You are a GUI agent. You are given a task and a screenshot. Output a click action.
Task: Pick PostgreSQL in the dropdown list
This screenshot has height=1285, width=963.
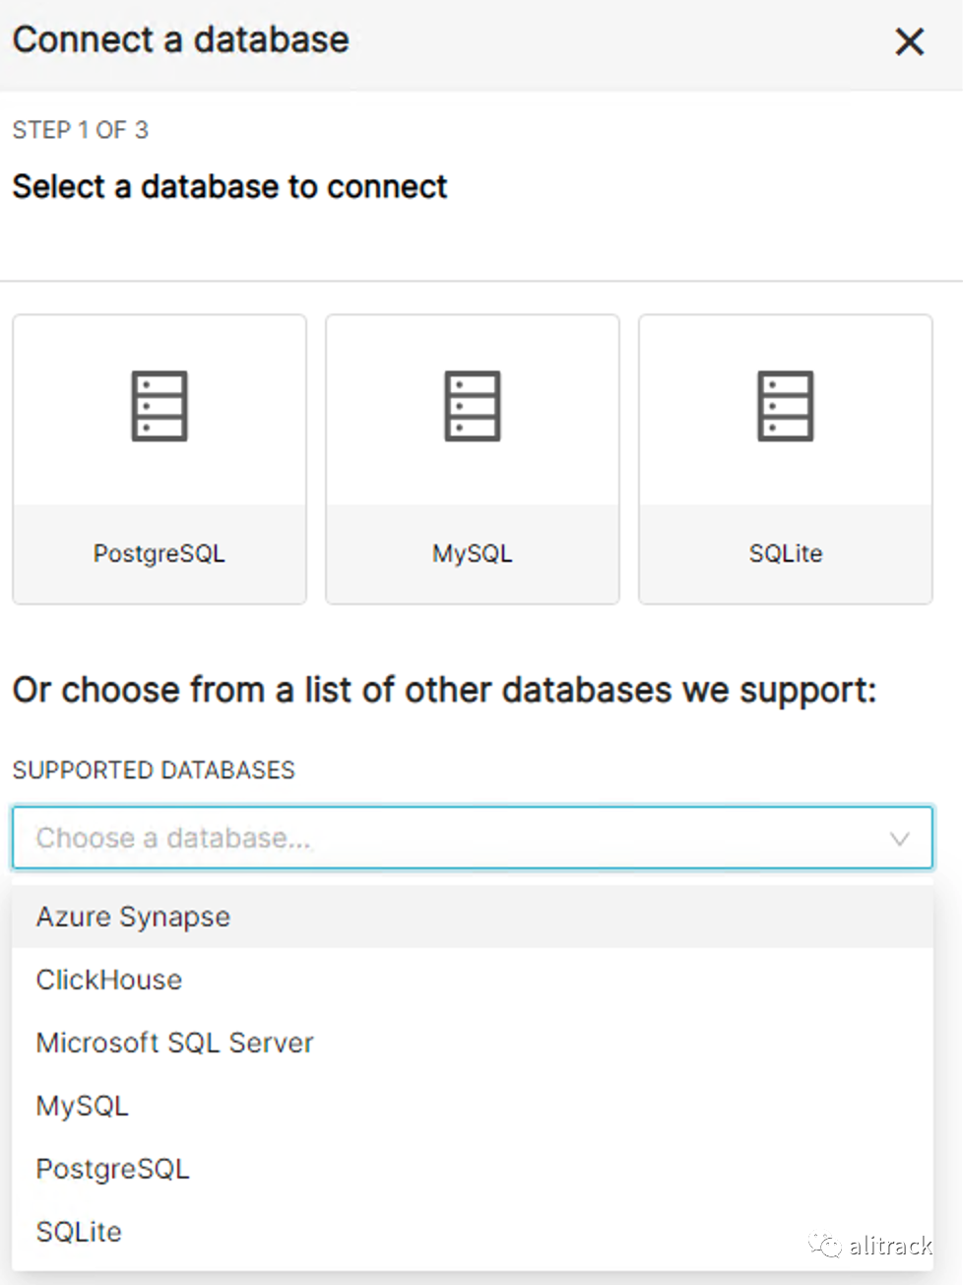pyautogui.click(x=112, y=1170)
